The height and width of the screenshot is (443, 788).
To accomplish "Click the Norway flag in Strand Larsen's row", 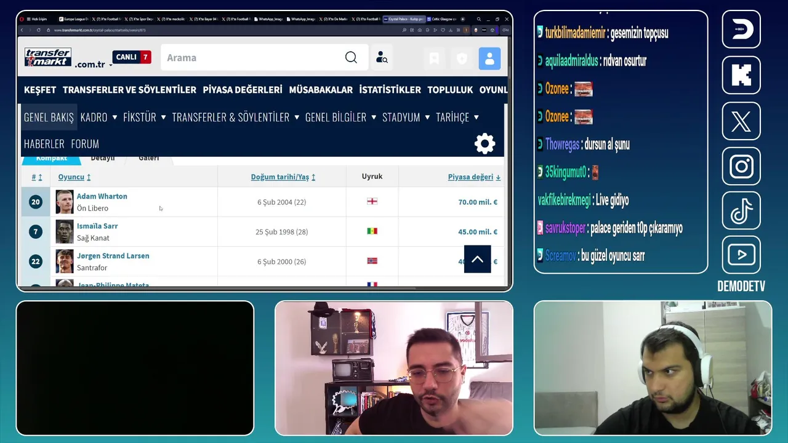I will pyautogui.click(x=372, y=261).
